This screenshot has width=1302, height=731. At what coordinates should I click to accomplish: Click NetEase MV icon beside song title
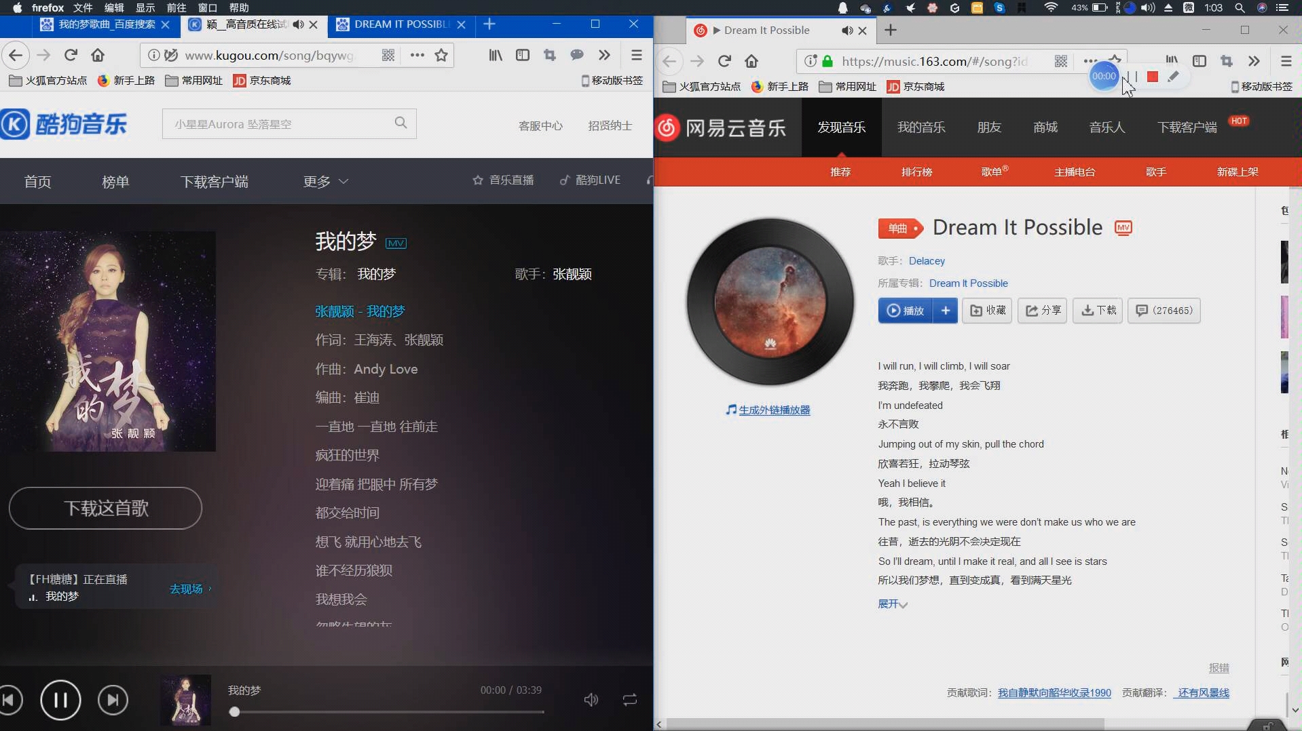pos(1123,228)
